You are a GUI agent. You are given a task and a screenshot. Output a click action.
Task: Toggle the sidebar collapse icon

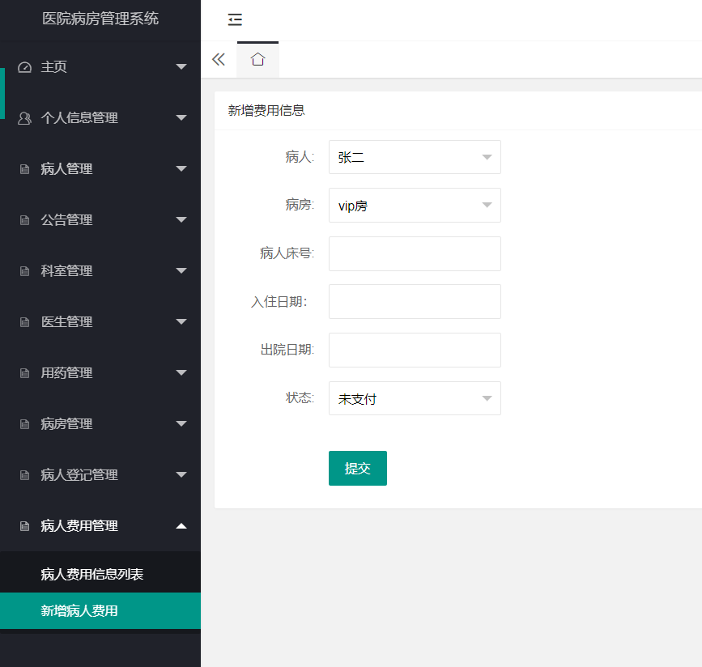pos(235,19)
